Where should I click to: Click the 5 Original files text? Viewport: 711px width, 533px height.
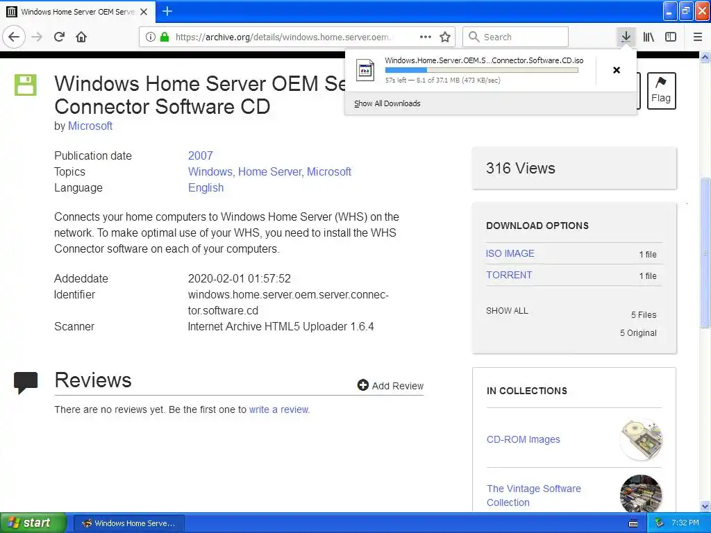[x=638, y=333]
